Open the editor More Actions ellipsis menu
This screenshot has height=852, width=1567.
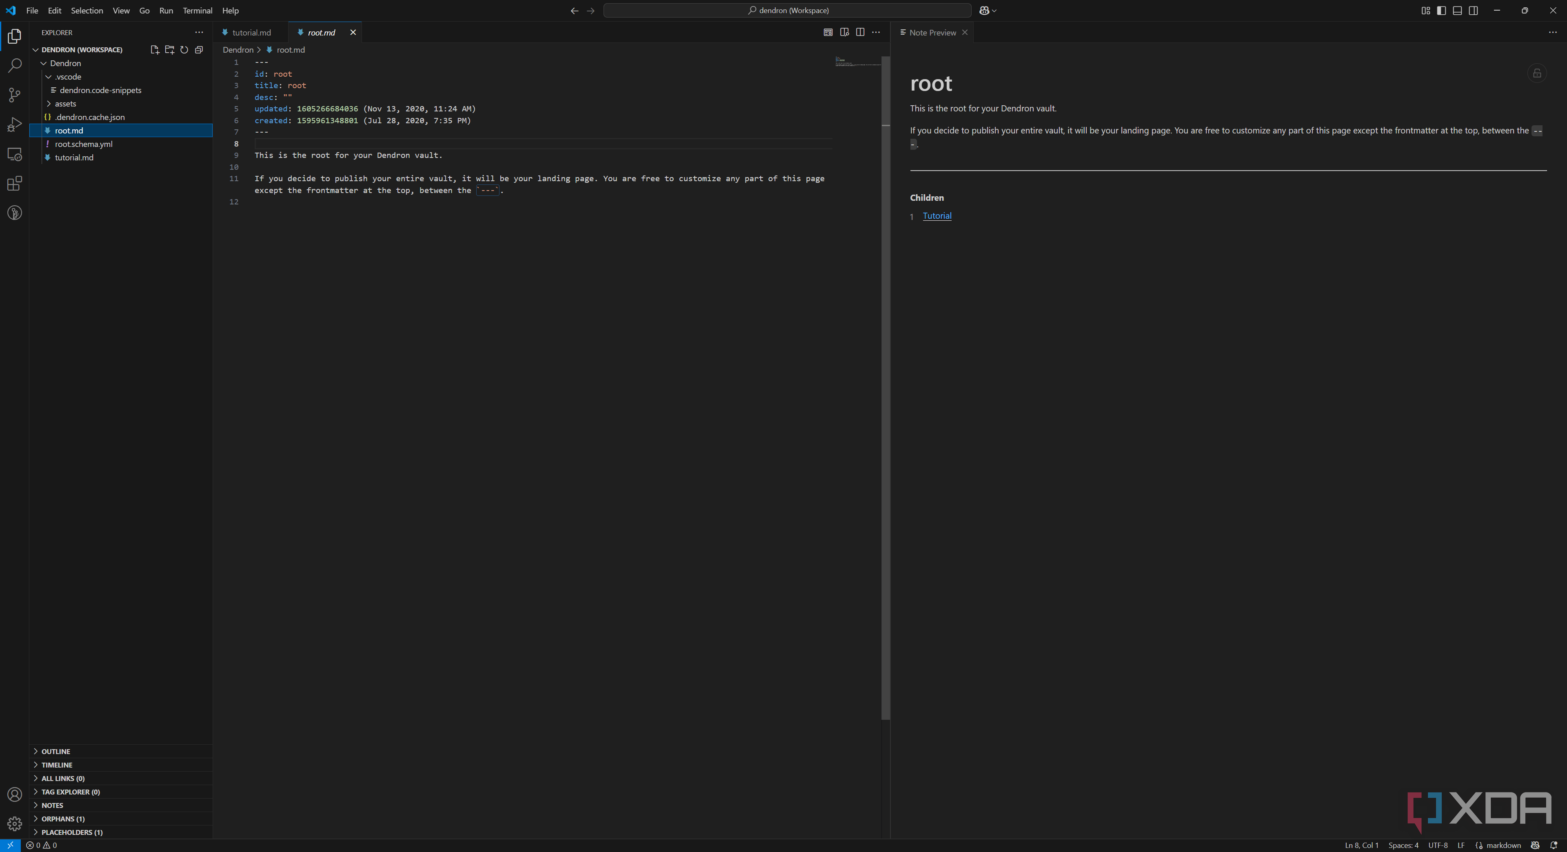click(x=876, y=32)
